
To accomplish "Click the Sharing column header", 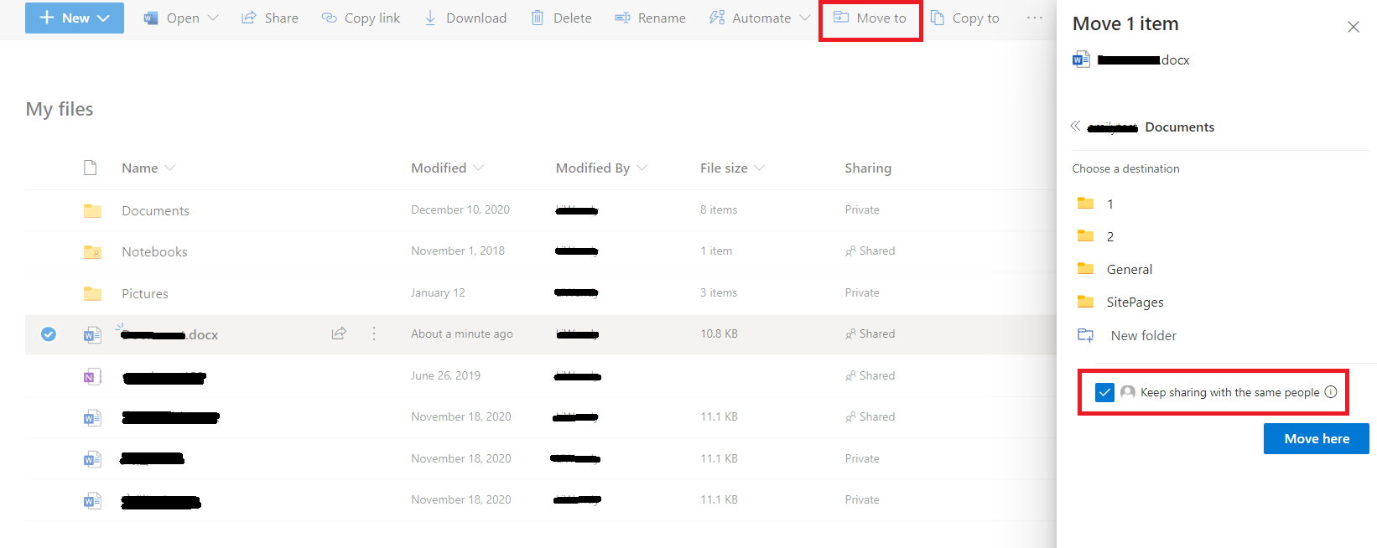I will 867,168.
